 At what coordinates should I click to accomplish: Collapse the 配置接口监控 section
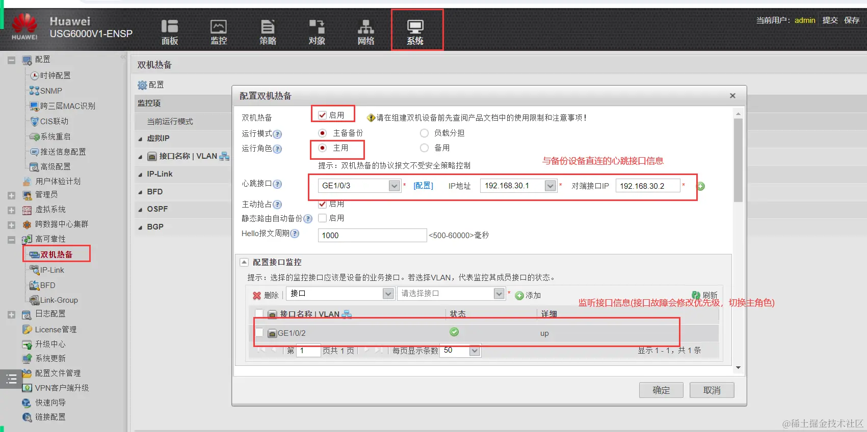(244, 263)
